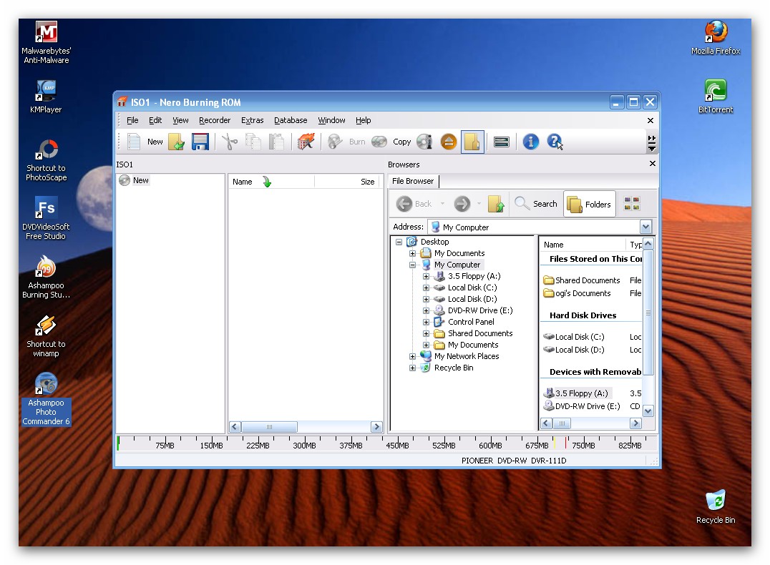
Task: Click the blue information icon
Action: pos(530,142)
